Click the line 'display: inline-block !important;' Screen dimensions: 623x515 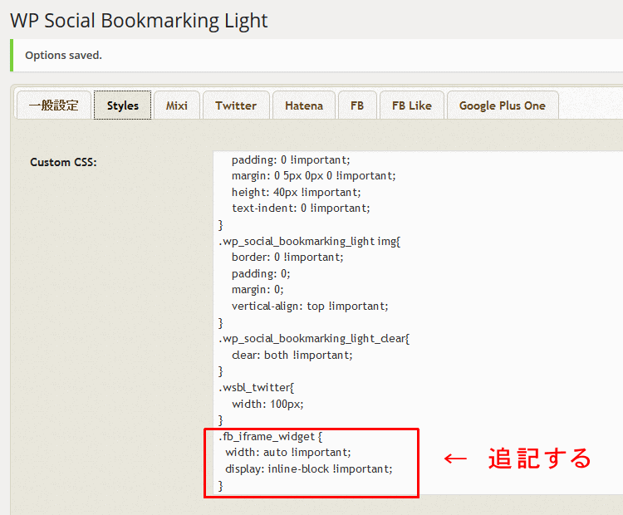click(309, 469)
